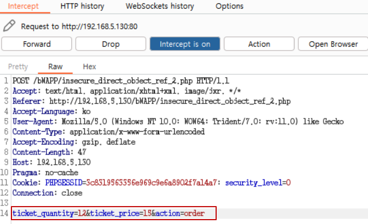Click the Content-Type header line
Viewport: 368px width, 224px height.
(108, 132)
